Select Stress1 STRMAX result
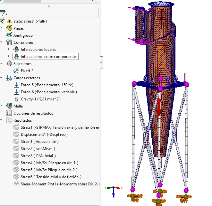The image size is (212, 206). [60, 127]
